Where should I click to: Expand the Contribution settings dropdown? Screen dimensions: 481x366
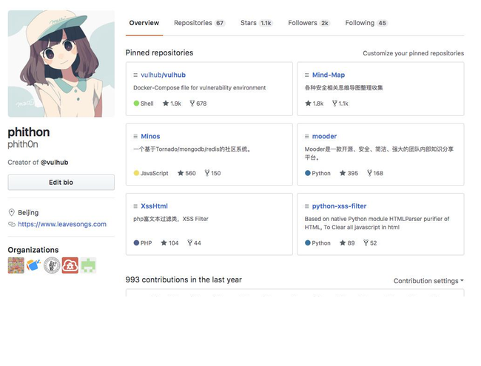(x=428, y=281)
